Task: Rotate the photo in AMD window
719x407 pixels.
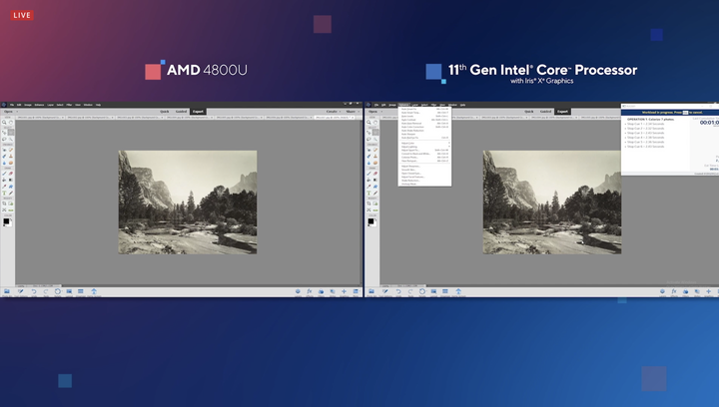Action: click(x=57, y=292)
